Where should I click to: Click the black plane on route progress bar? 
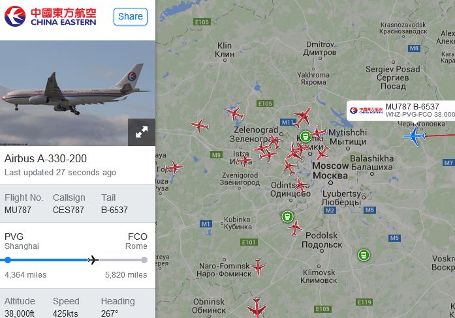93,260
